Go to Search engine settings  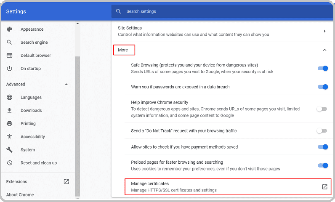point(34,42)
